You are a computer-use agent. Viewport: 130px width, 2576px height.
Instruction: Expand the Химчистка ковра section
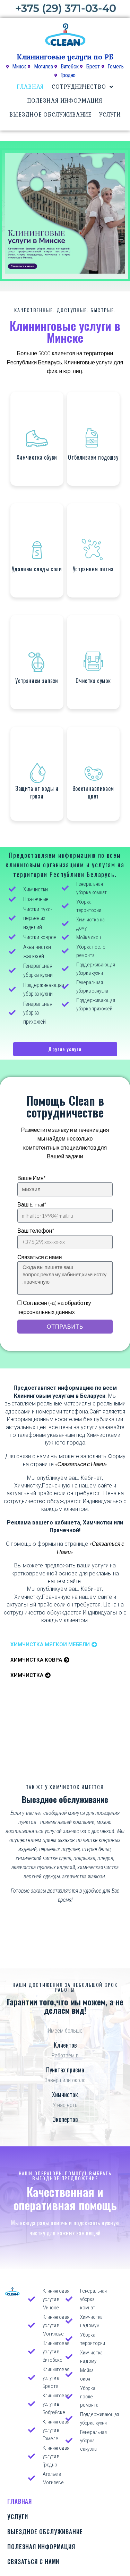(x=38, y=1659)
